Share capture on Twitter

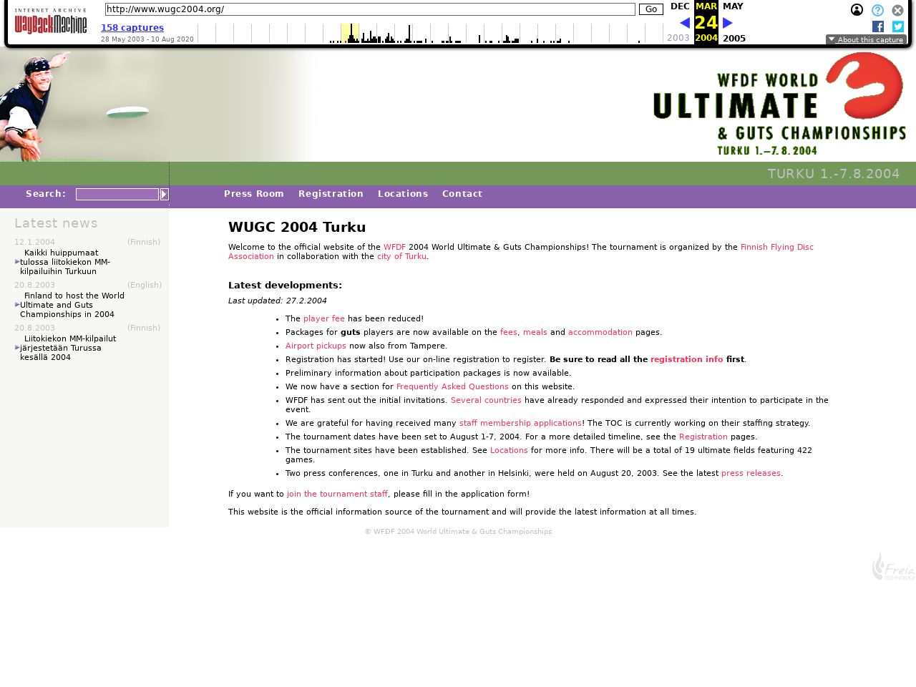pos(897,26)
